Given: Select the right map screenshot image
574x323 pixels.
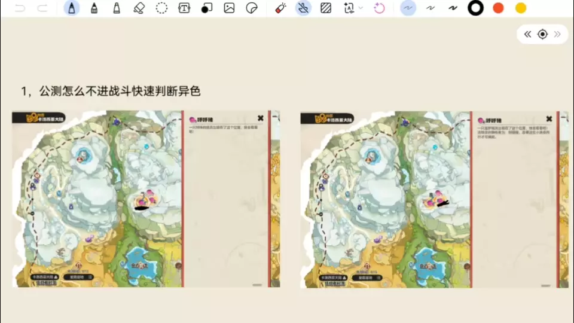Looking at the screenshot, I should pyautogui.click(x=435, y=200).
